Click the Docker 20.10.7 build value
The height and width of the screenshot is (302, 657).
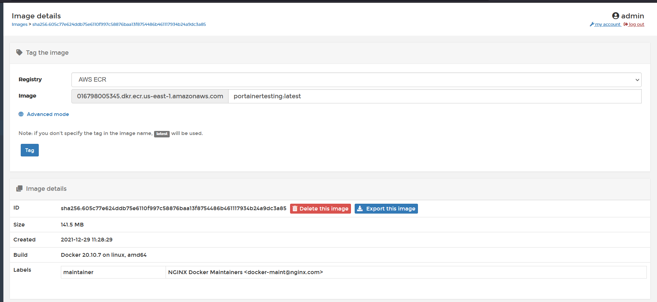coord(104,255)
